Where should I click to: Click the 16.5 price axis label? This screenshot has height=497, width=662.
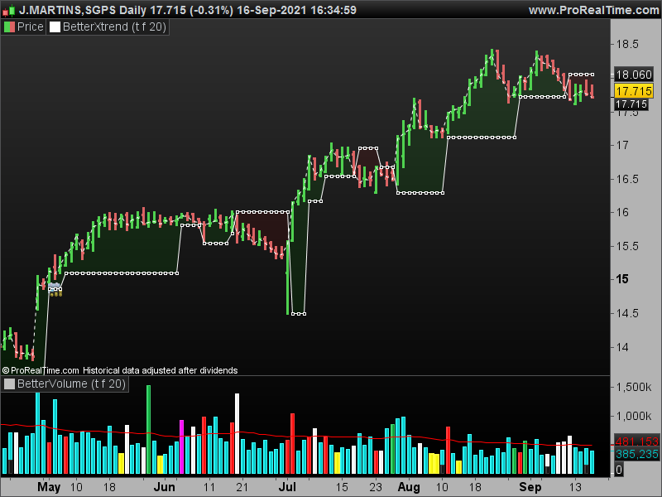pyautogui.click(x=627, y=179)
